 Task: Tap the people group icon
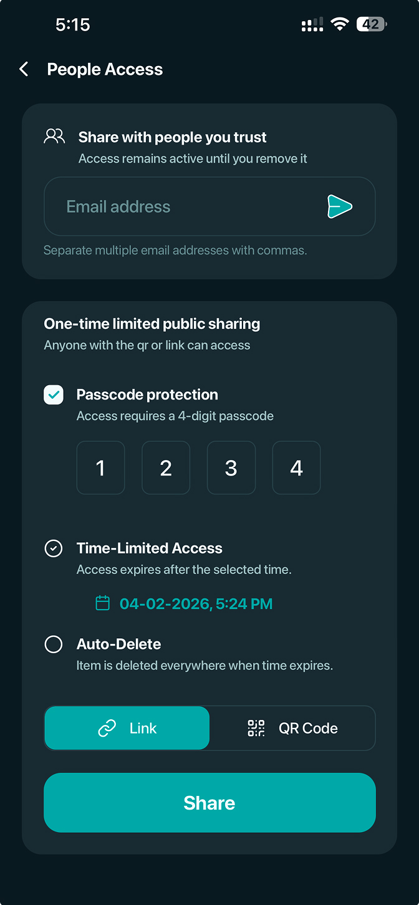pos(54,136)
